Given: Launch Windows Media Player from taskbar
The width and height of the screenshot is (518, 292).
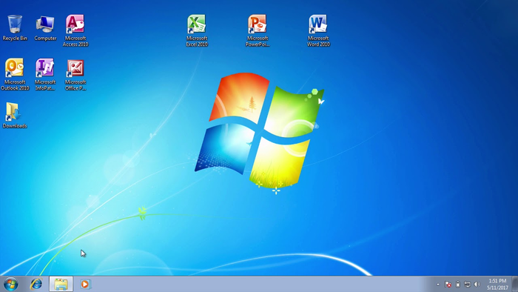Looking at the screenshot, I should click(x=85, y=284).
